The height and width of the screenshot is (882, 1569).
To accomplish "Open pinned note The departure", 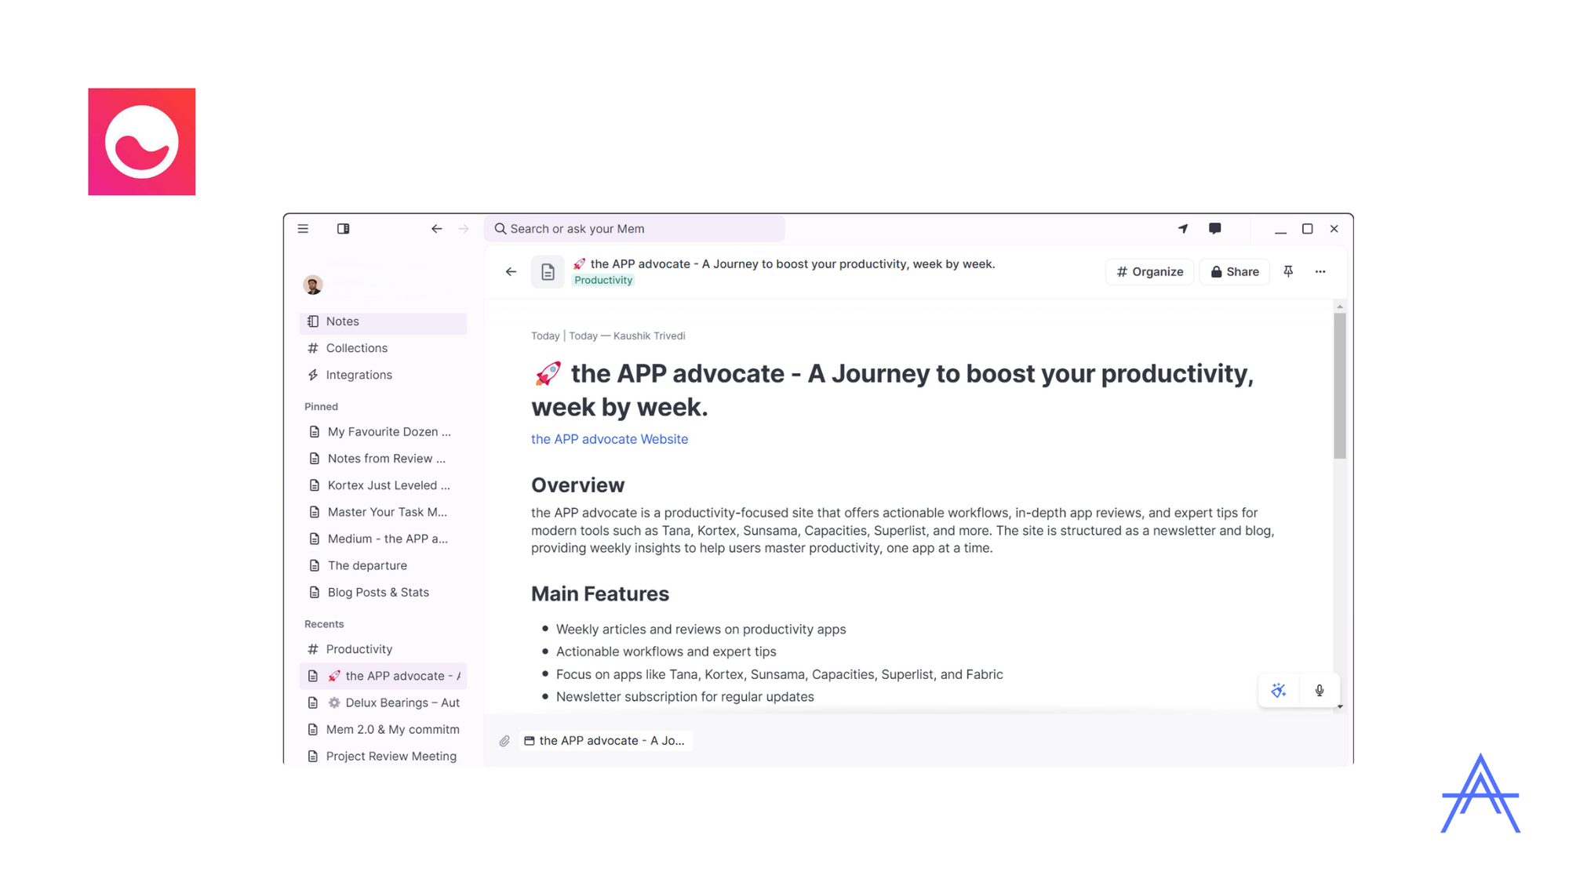I will coord(383,565).
